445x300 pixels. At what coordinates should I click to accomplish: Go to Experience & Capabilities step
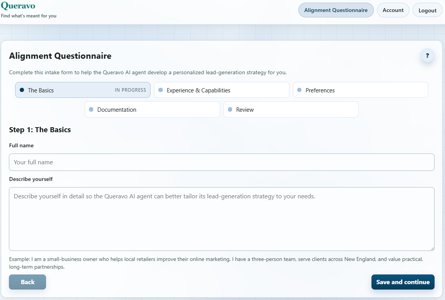click(x=221, y=90)
